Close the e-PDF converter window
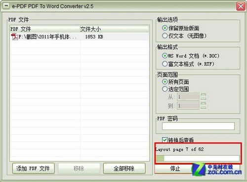 (x=241, y=6)
